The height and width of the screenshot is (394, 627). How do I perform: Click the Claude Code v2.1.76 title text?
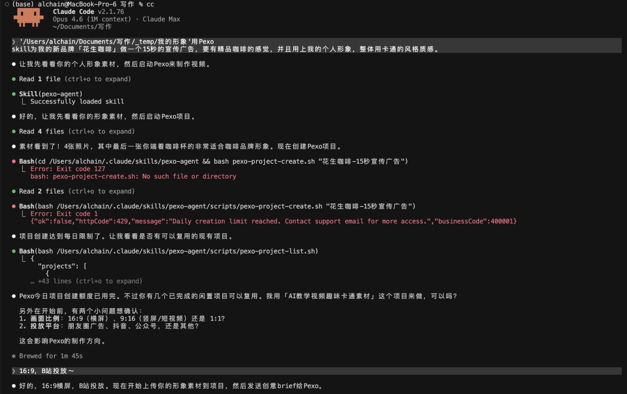tap(88, 12)
